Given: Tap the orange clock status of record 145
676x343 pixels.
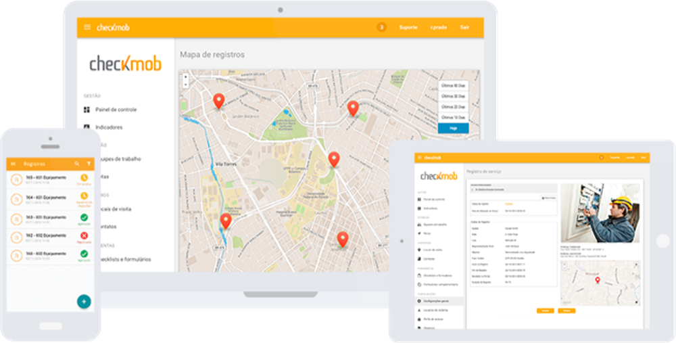Looking at the screenshot, I should [x=84, y=177].
